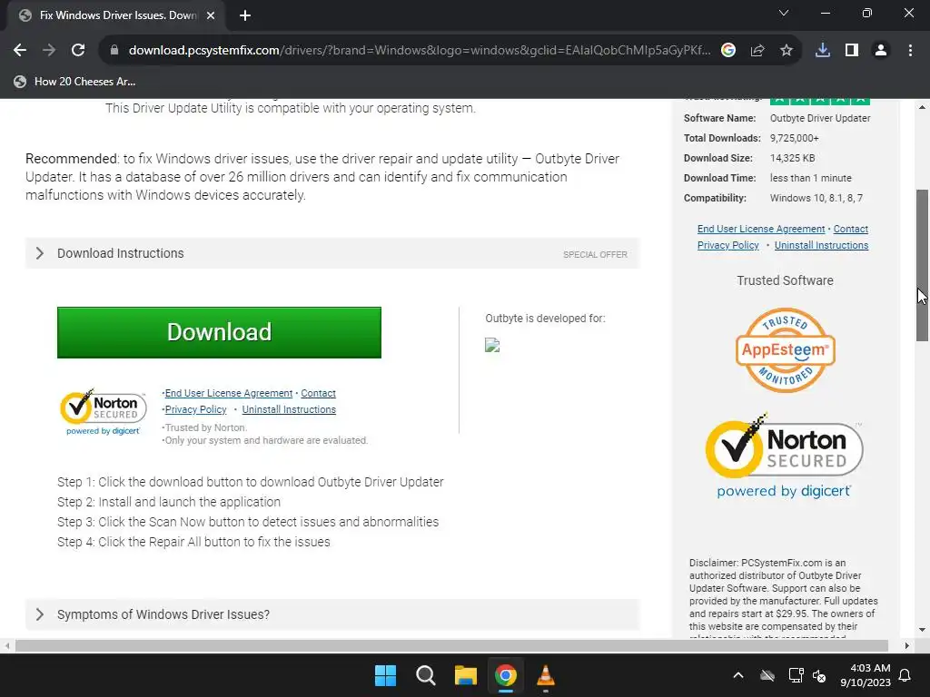
Task: Click the large sidebar Norton Secured badge
Action: pos(784,456)
